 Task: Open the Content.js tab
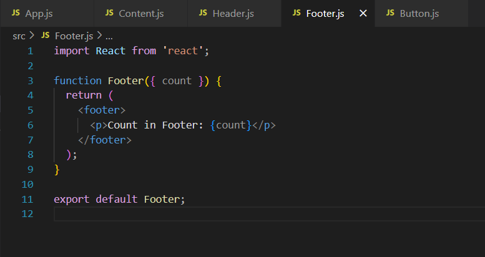[140, 13]
